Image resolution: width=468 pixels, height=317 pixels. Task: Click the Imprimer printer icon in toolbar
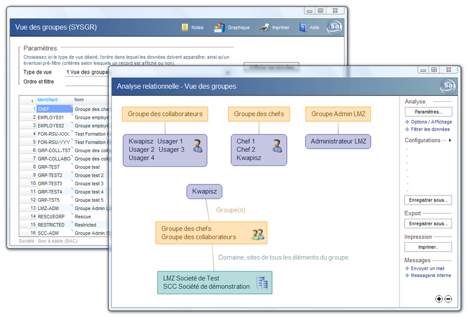[264, 27]
